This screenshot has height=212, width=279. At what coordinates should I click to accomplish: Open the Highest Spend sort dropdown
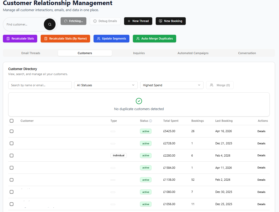click(x=172, y=85)
